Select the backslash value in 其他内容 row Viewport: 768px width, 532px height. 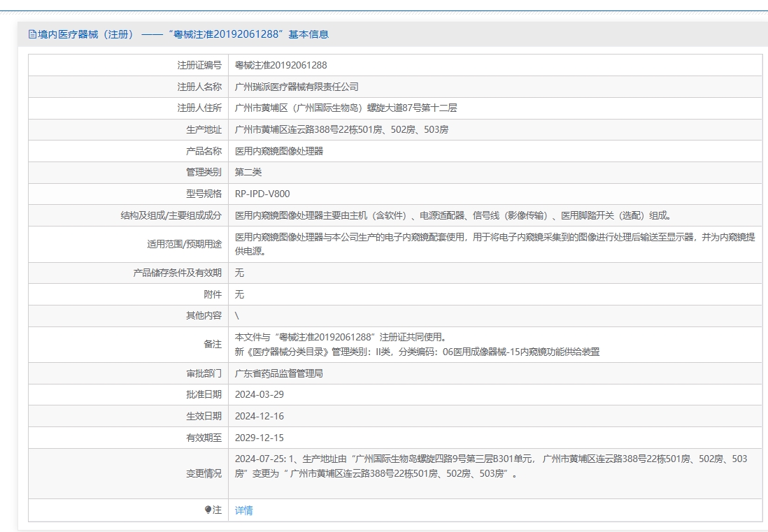[x=237, y=316]
